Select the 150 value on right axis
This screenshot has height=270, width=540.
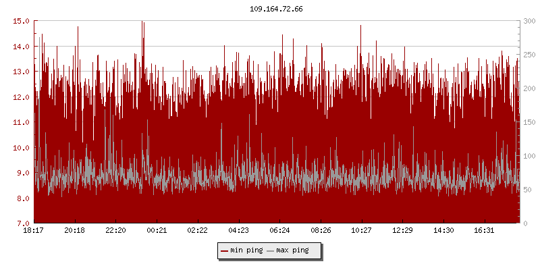tap(529, 122)
